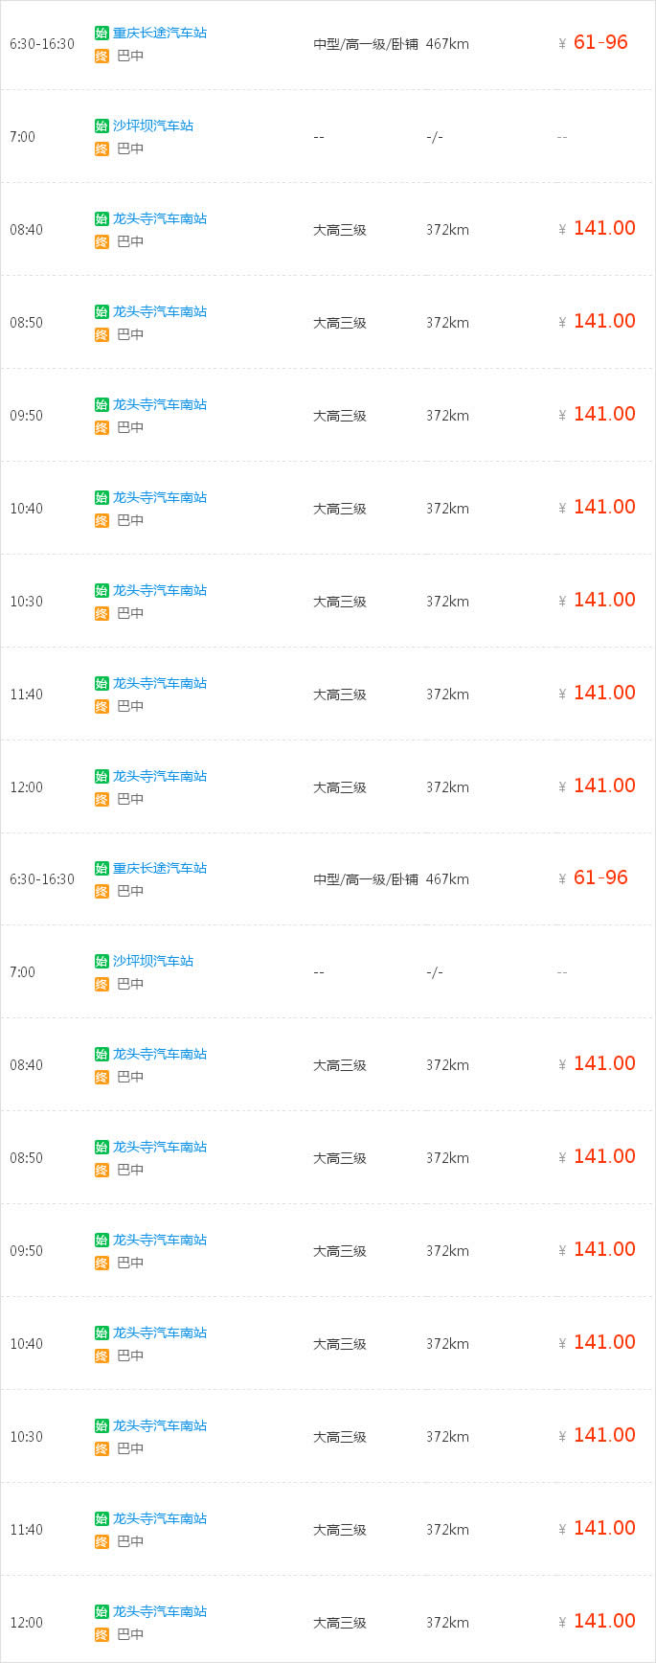Click 中型/高一级/卧铺 type in second 6:30-16:30 row
Viewport: 656px width, 1663px height.
[366, 879]
